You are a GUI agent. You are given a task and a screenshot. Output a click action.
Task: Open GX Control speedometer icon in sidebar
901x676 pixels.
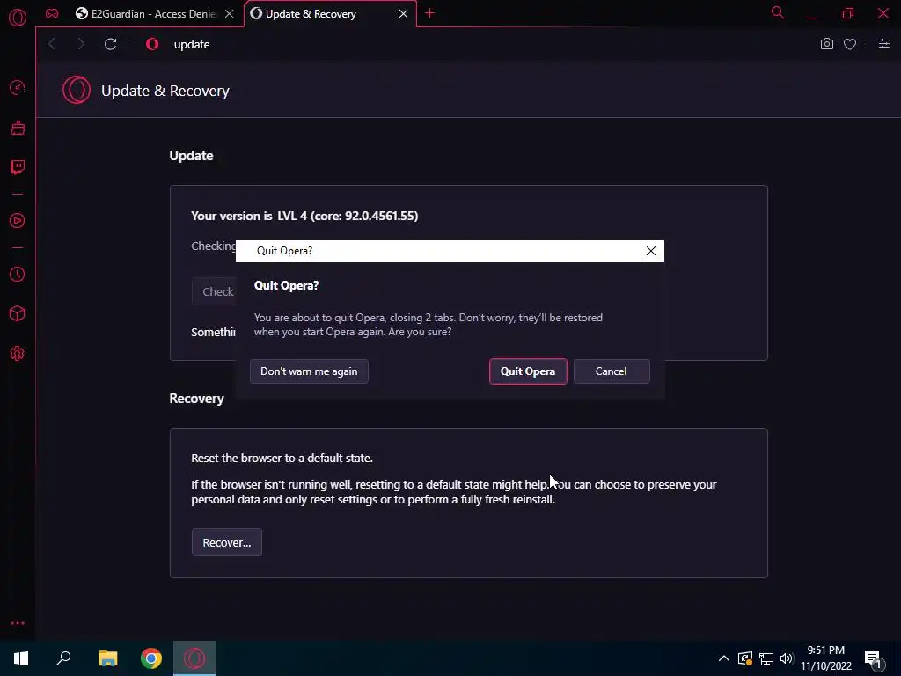click(18, 87)
